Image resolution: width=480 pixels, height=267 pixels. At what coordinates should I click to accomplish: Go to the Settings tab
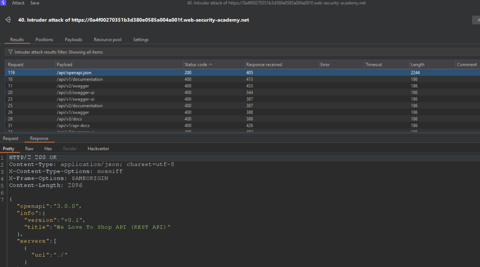tap(141, 40)
